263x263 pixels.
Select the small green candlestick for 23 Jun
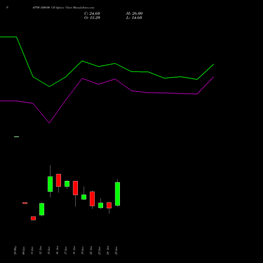(100, 205)
